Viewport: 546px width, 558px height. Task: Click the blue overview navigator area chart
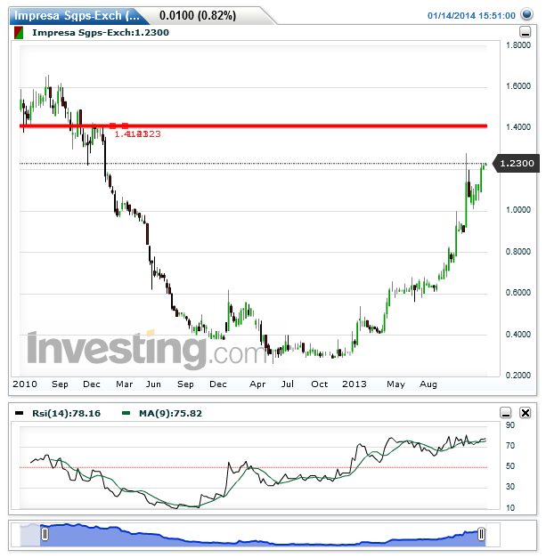click(263, 535)
